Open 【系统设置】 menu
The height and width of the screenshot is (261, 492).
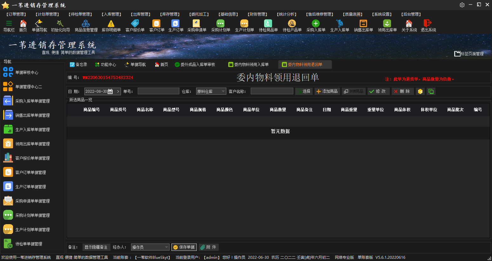pyautogui.click(x=382, y=14)
